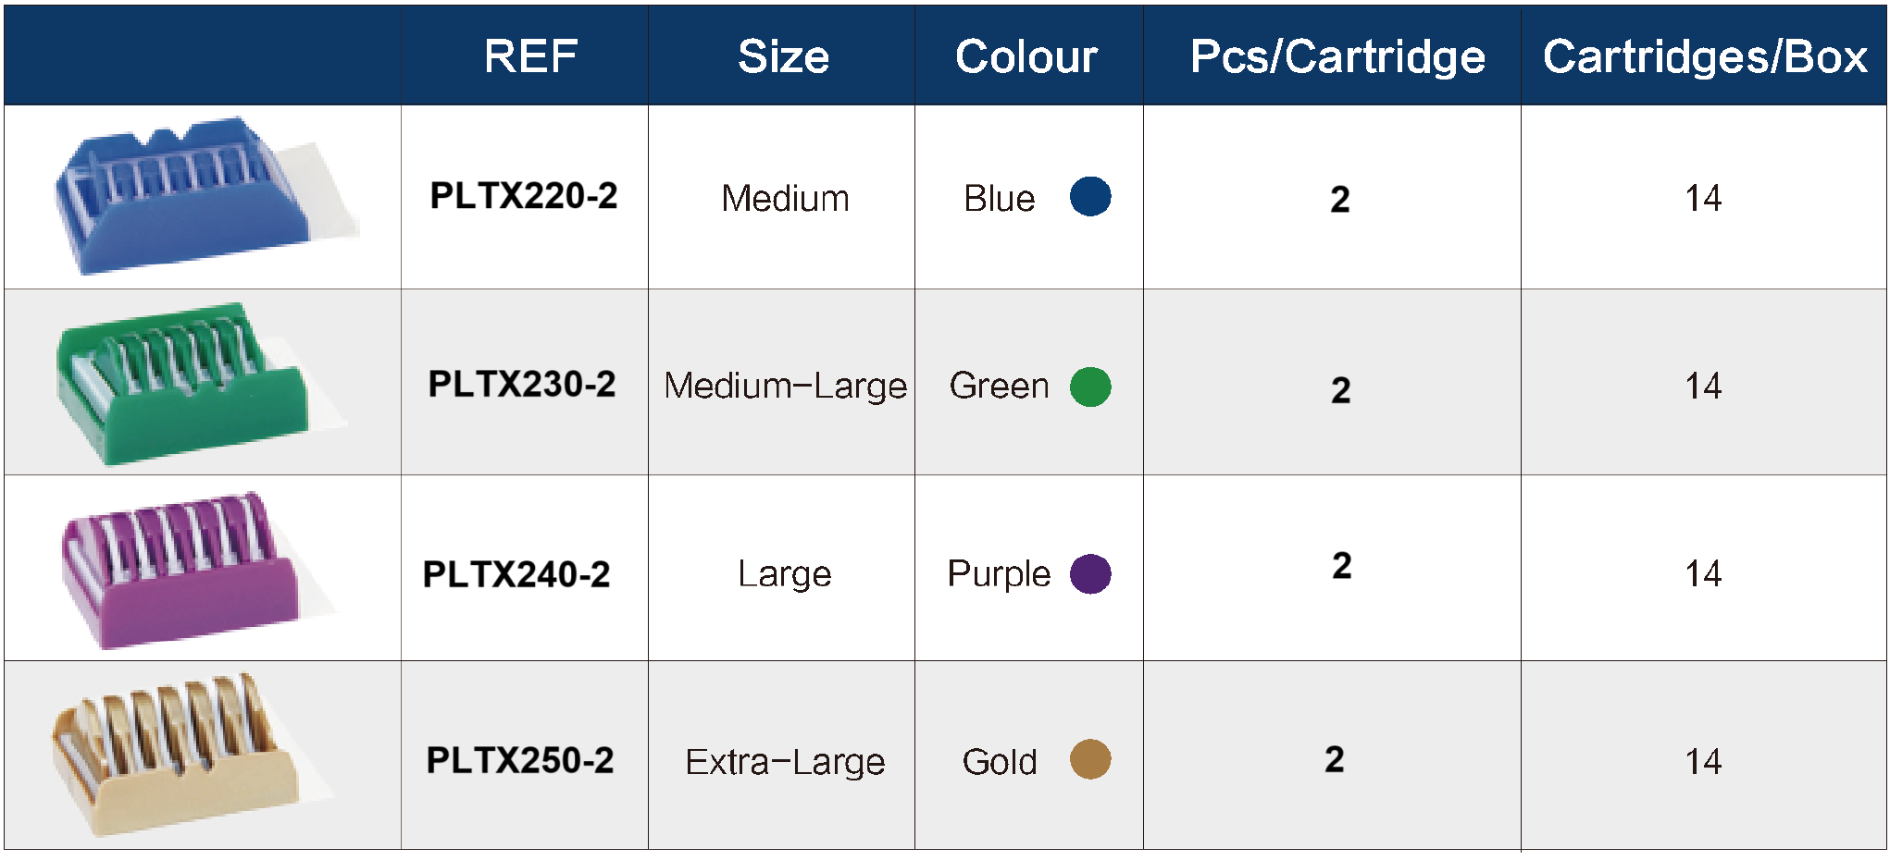The width and height of the screenshot is (1890, 860).
Task: Click the Colour column header
Action: click(x=1026, y=56)
